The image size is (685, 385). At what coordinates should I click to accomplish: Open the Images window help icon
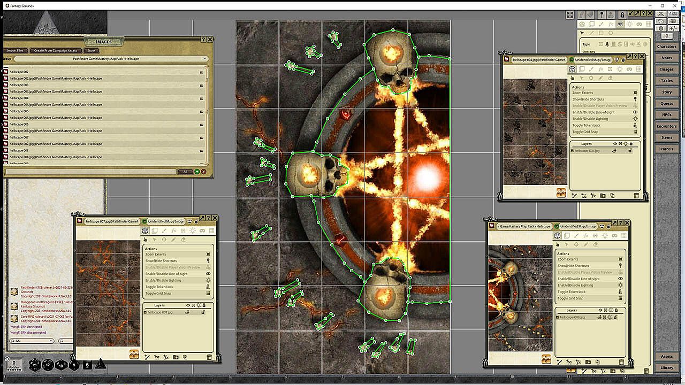tap(203, 40)
